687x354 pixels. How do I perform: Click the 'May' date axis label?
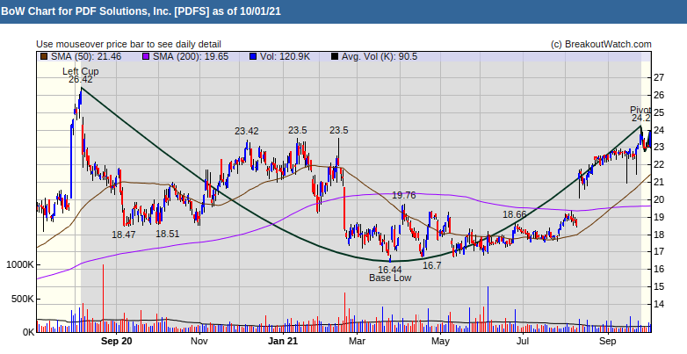pyautogui.click(x=440, y=342)
